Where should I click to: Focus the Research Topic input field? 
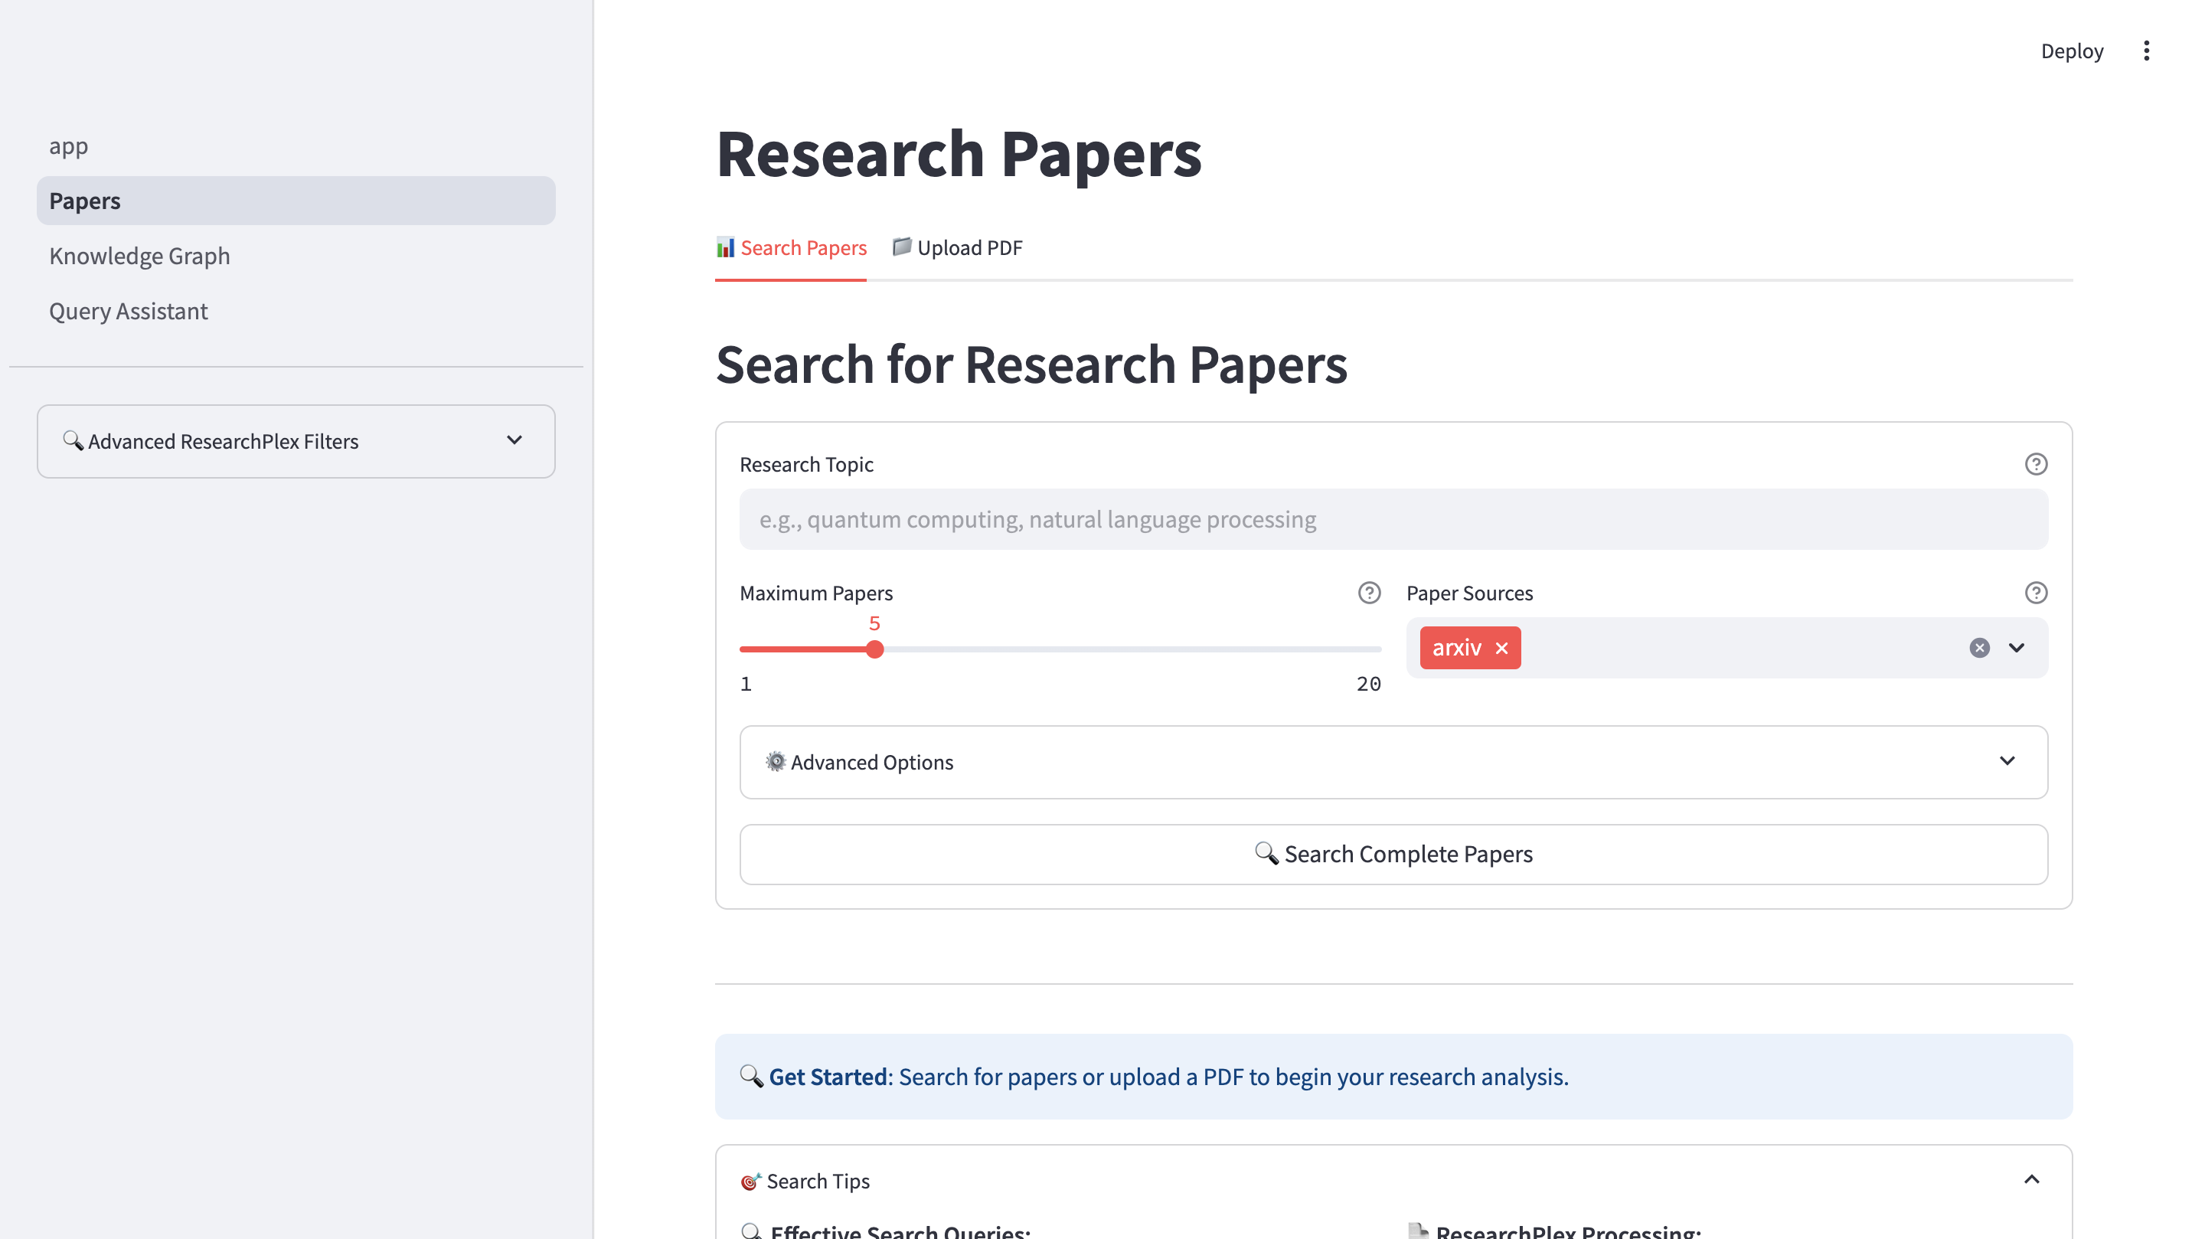coord(1393,520)
